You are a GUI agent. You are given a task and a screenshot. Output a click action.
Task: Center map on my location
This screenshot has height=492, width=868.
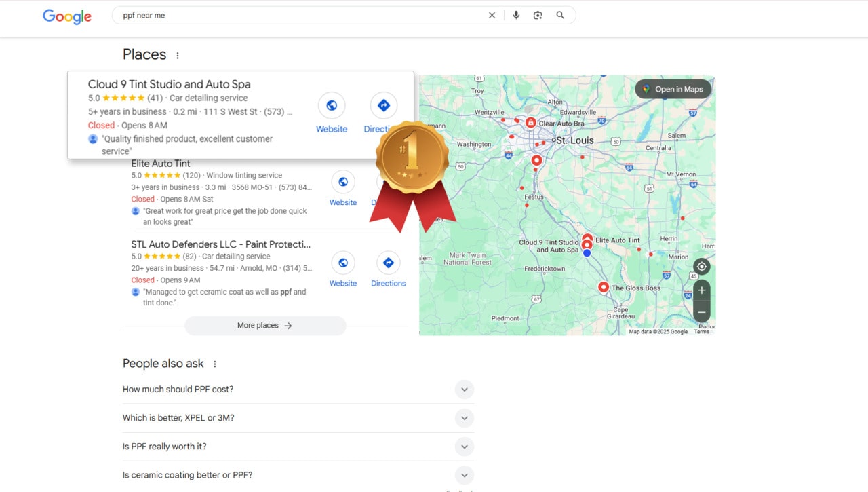click(702, 267)
